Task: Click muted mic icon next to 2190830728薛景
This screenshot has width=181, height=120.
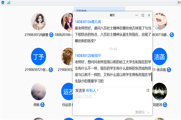Action: coord(51,35)
